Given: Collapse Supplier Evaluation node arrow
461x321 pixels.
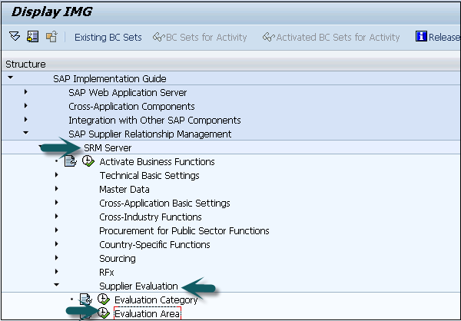Looking at the screenshot, I should [x=57, y=286].
